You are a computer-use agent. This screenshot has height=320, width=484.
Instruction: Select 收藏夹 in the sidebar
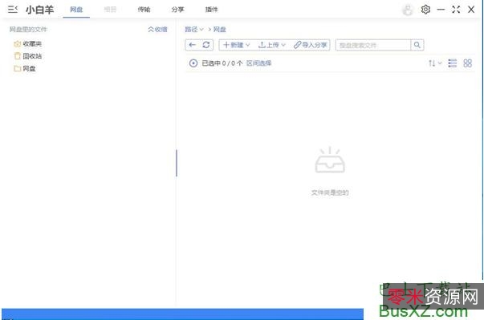32,44
